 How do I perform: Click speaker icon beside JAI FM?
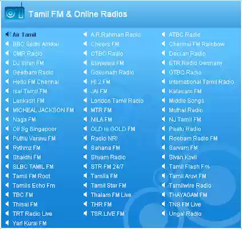pos(85,91)
